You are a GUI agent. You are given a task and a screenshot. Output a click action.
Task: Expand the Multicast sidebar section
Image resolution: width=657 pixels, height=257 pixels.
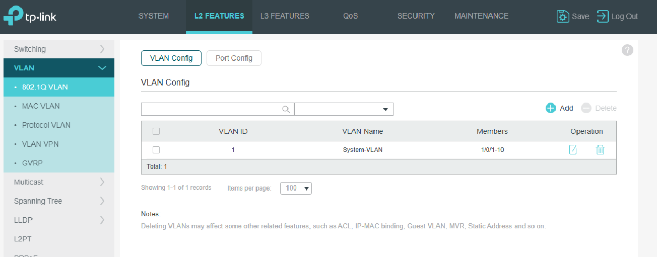click(59, 182)
